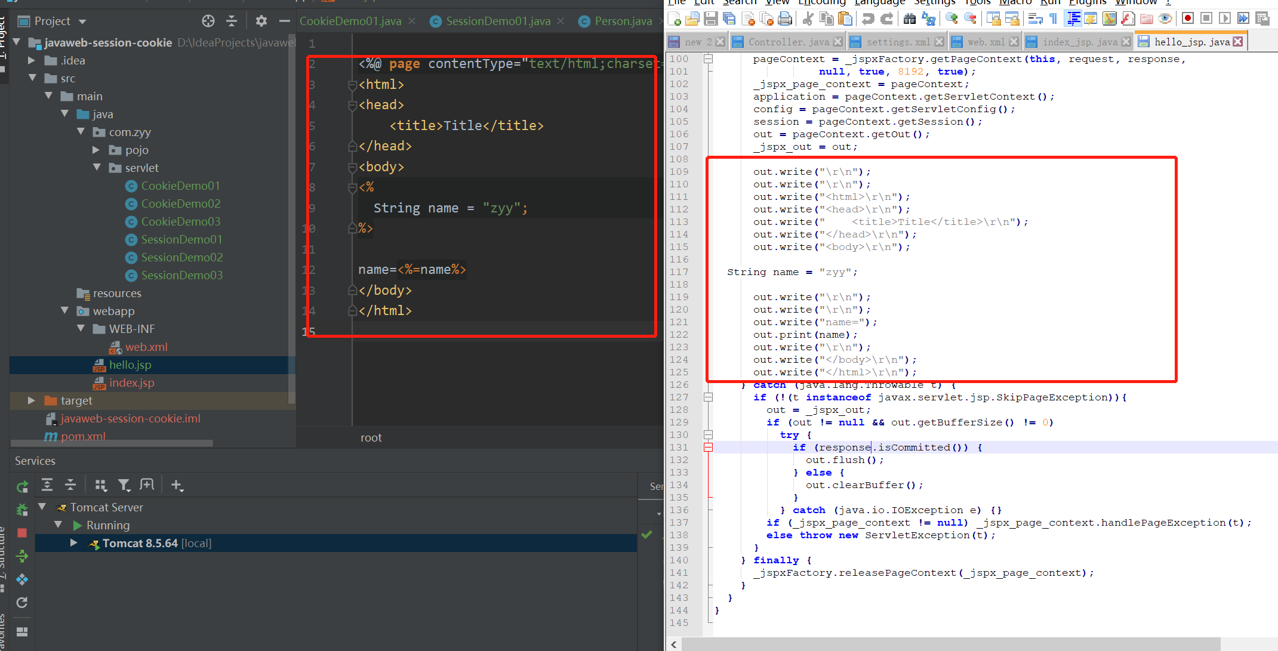Click the Project panel settings gear
The height and width of the screenshot is (651, 1278).
point(261,21)
